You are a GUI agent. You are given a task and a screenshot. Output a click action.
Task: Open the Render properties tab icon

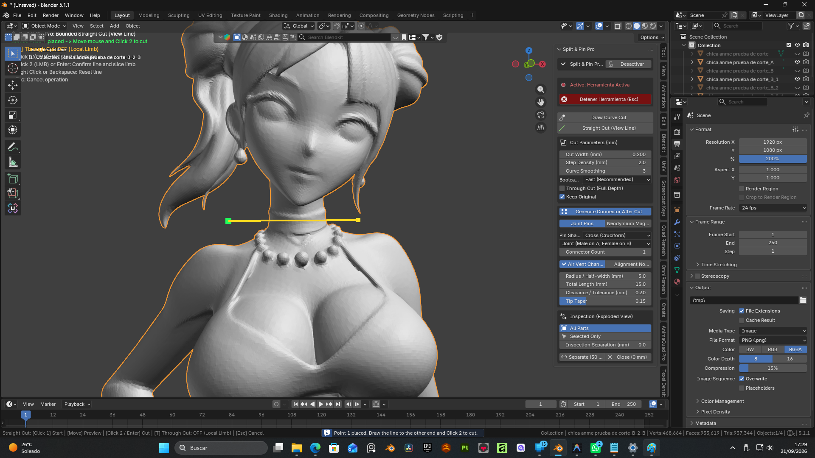click(x=677, y=132)
